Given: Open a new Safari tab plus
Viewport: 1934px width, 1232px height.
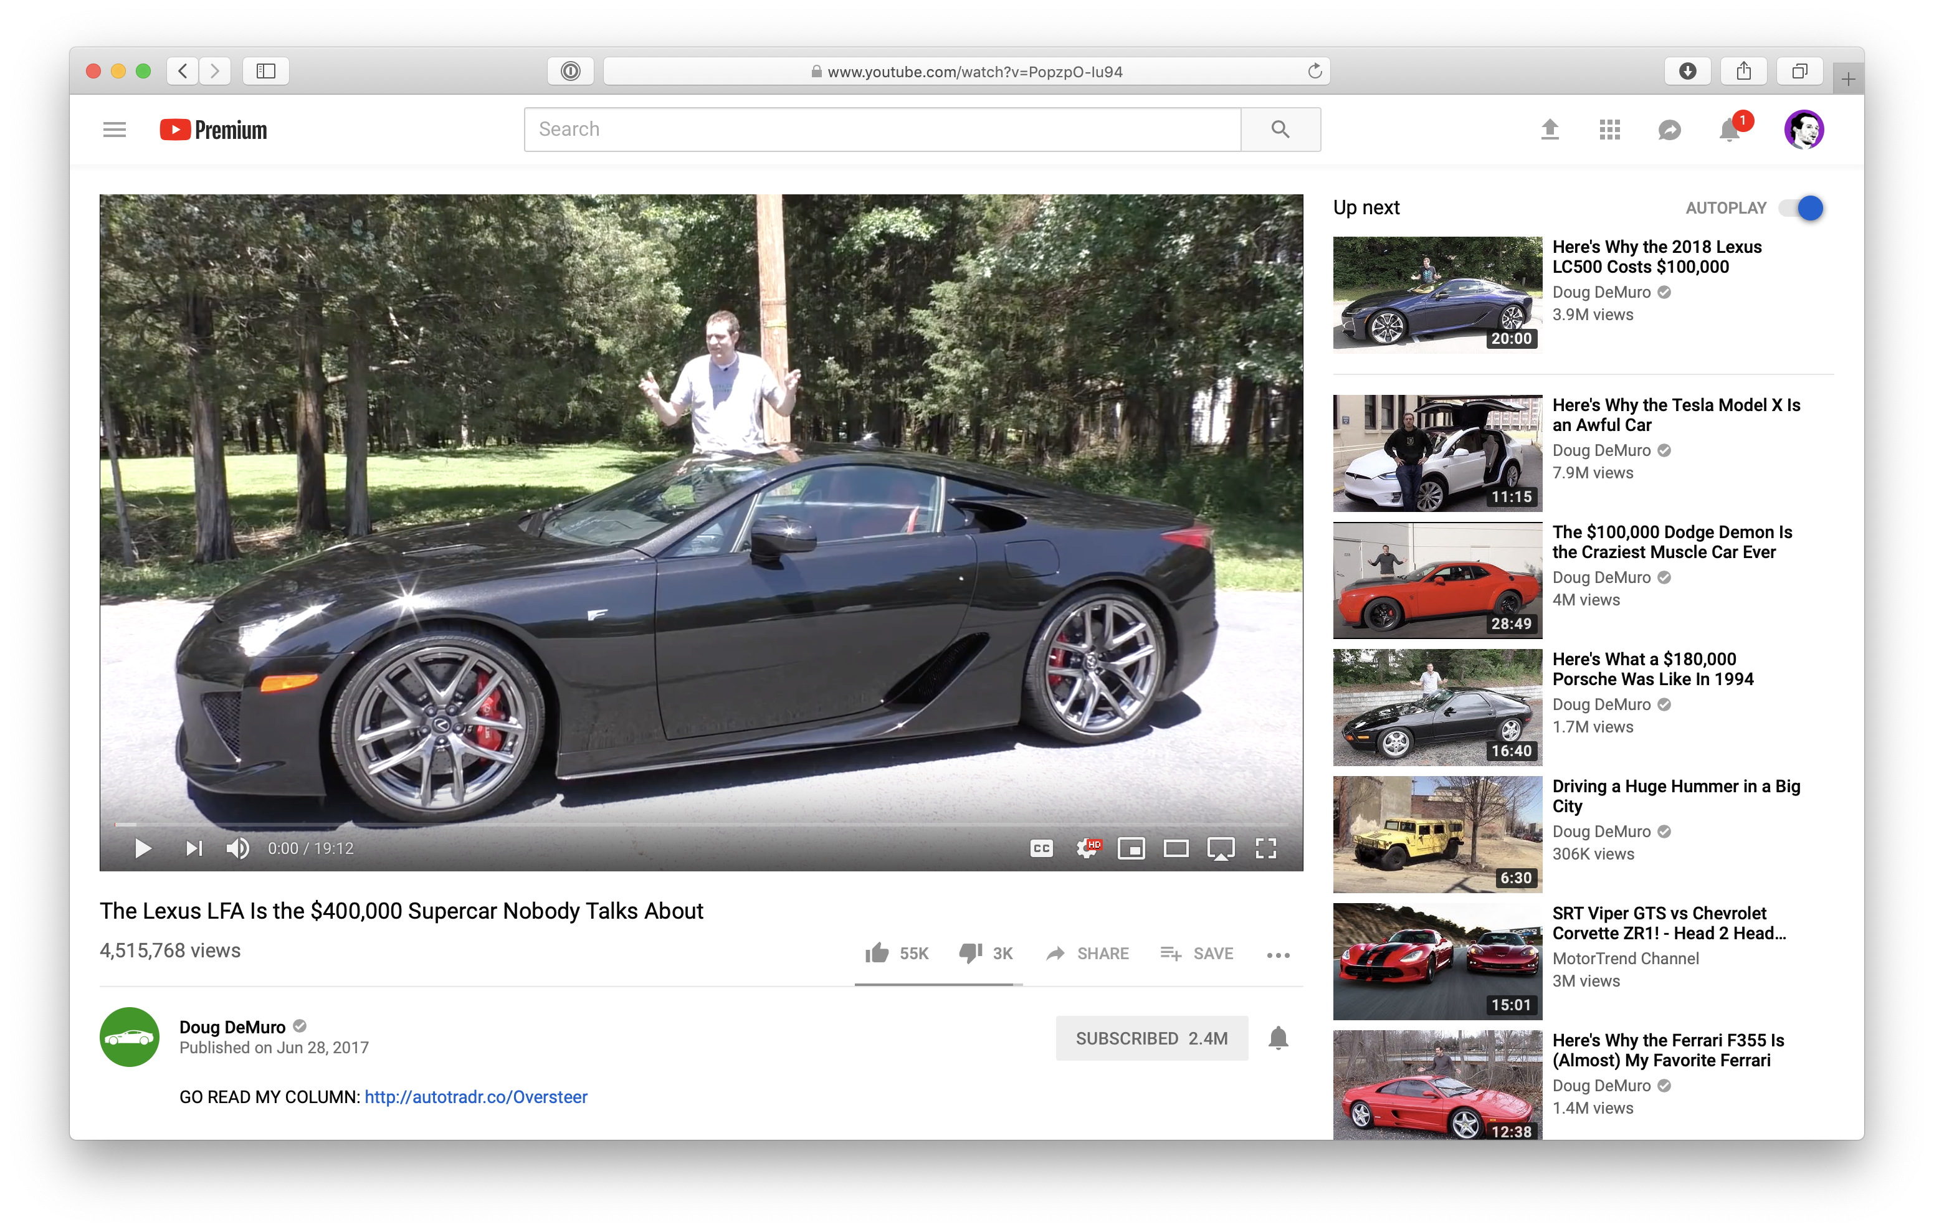Looking at the screenshot, I should point(1848,78).
